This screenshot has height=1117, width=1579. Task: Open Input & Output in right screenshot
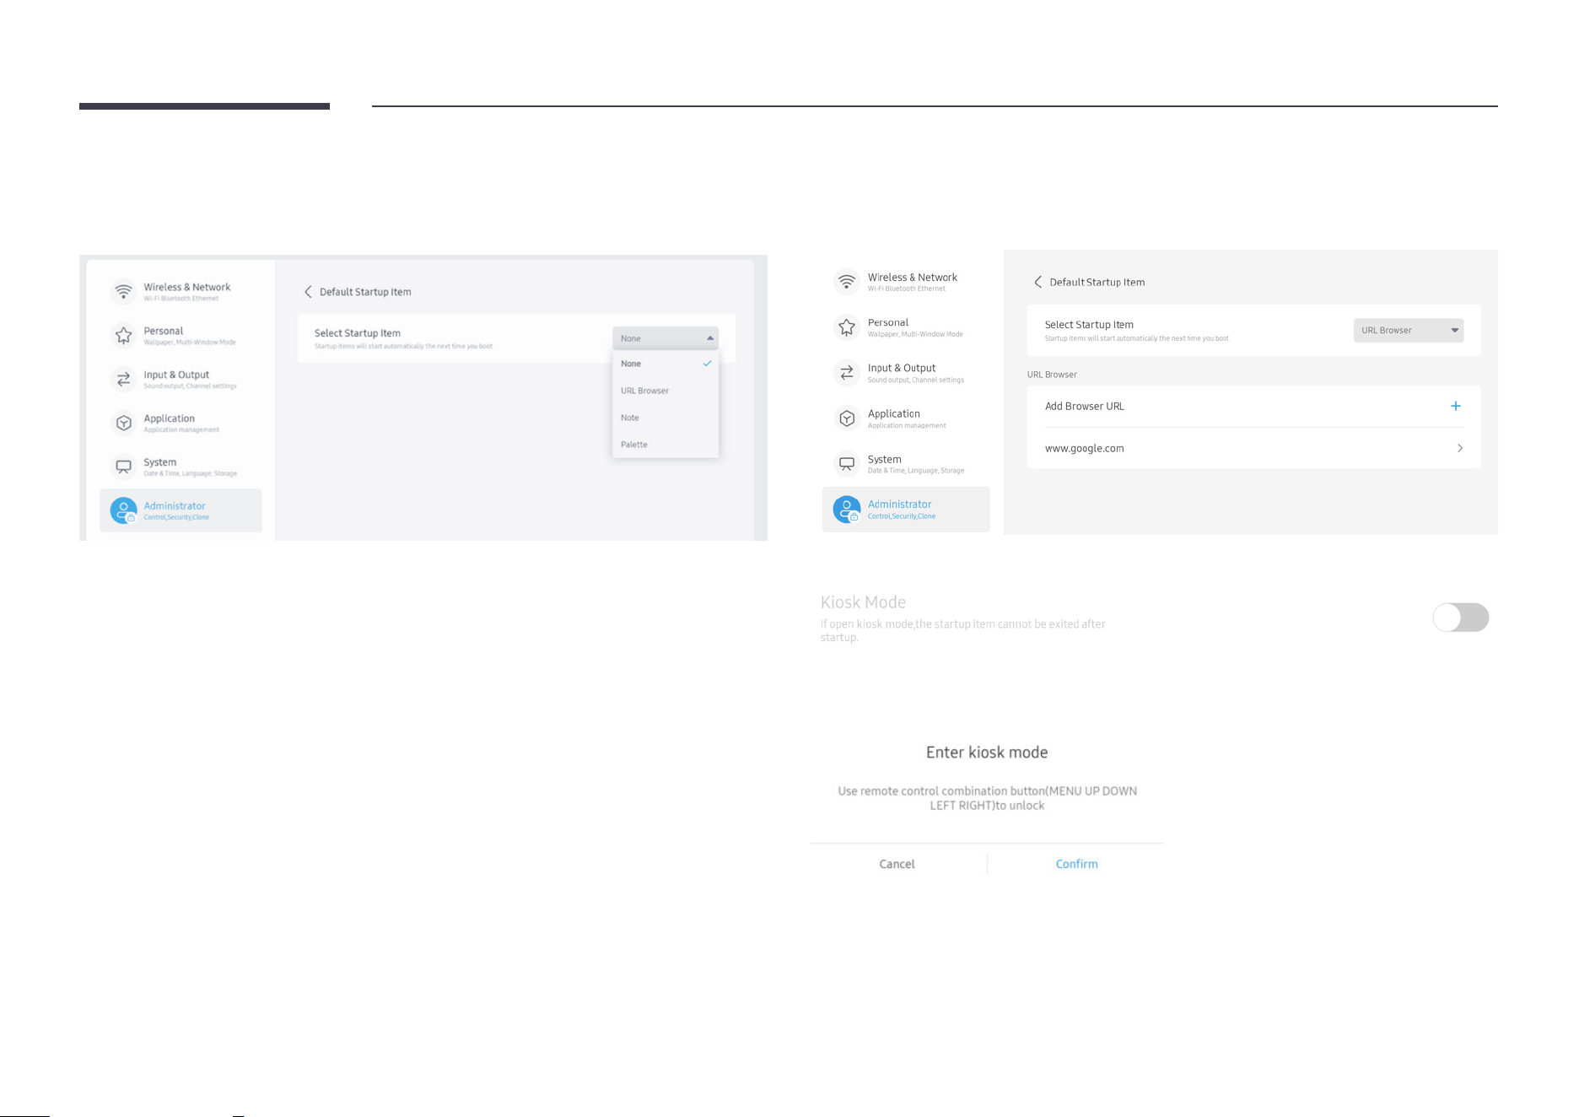(x=906, y=372)
